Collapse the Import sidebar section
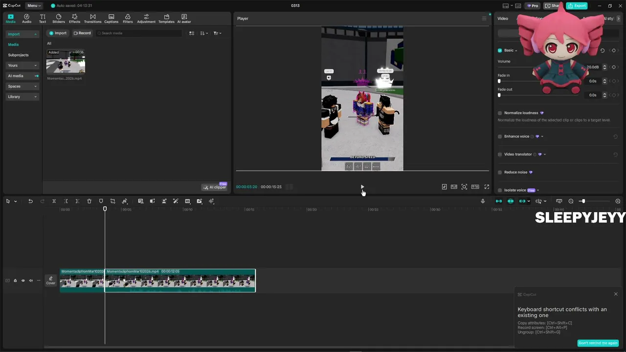The width and height of the screenshot is (626, 352). tap(22, 34)
